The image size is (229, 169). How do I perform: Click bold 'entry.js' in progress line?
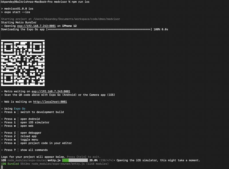[54, 160]
